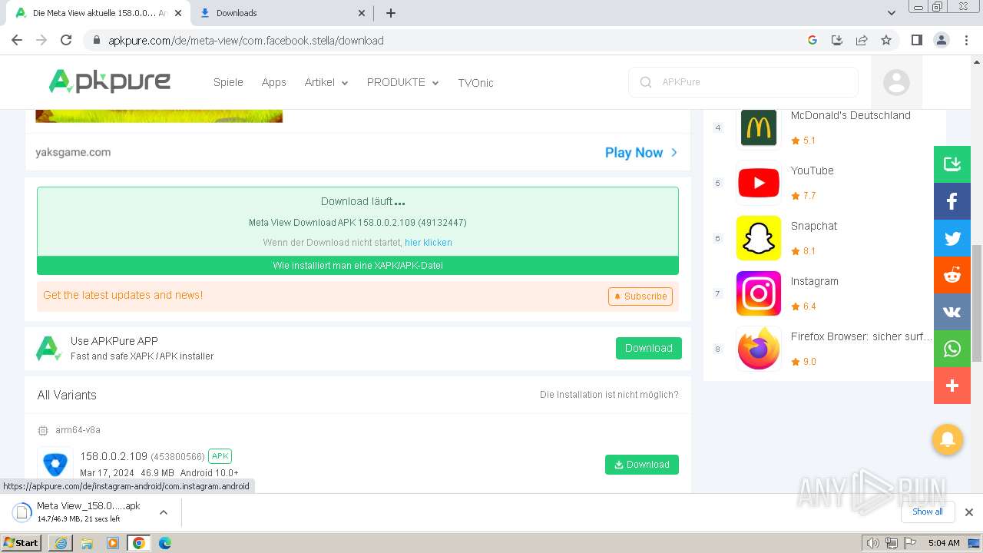Open a new browser tab
983x553 pixels.
[391, 13]
